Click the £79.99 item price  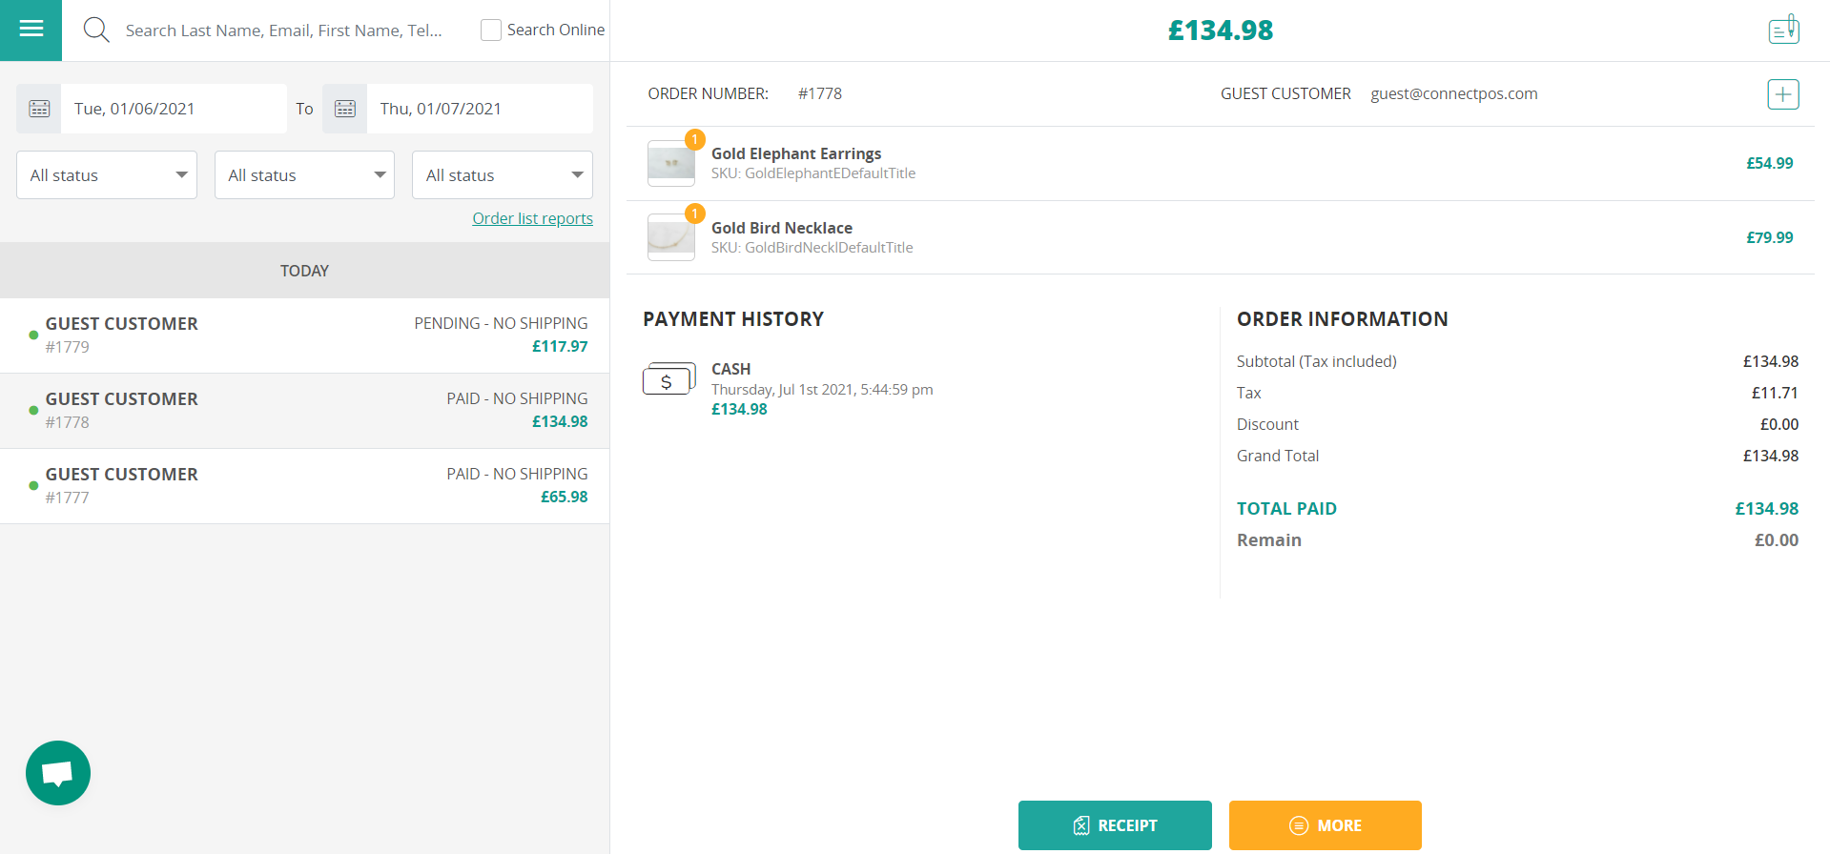tap(1770, 237)
